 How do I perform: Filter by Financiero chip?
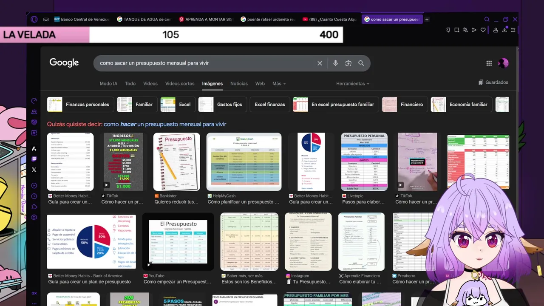[405, 105]
